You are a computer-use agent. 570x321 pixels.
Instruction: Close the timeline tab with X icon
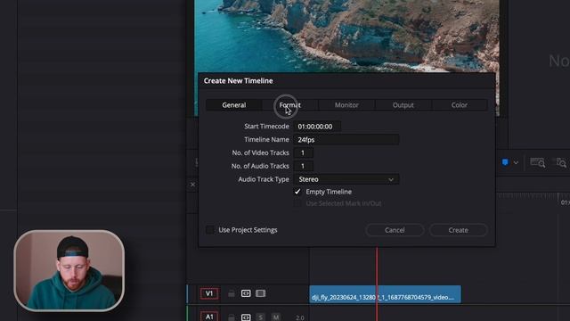(192, 185)
